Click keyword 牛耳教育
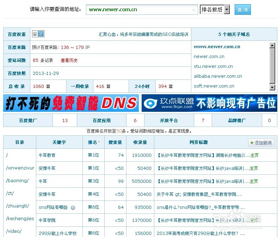Viewport: 278px width, 237px height. click(x=47, y=155)
